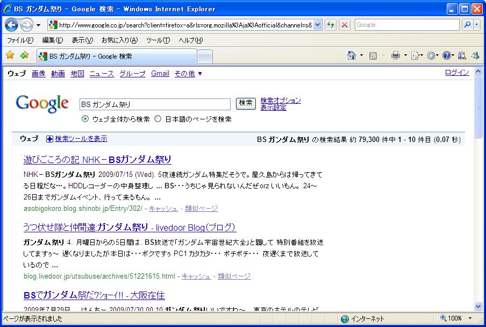Refresh the page with green arrows button
This screenshot has width=486, height=327.
tap(331, 25)
